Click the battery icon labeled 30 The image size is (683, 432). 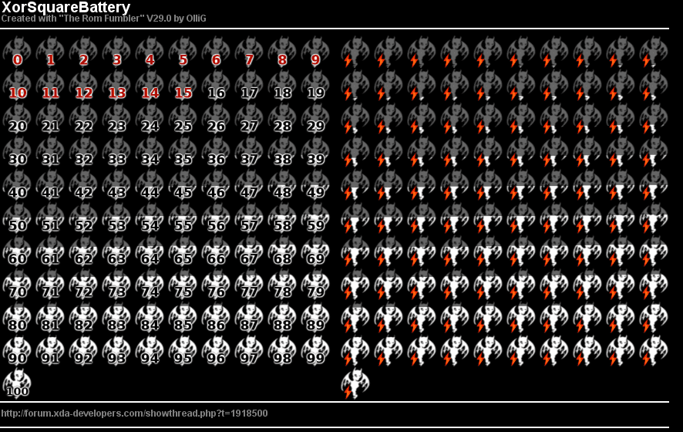click(17, 152)
